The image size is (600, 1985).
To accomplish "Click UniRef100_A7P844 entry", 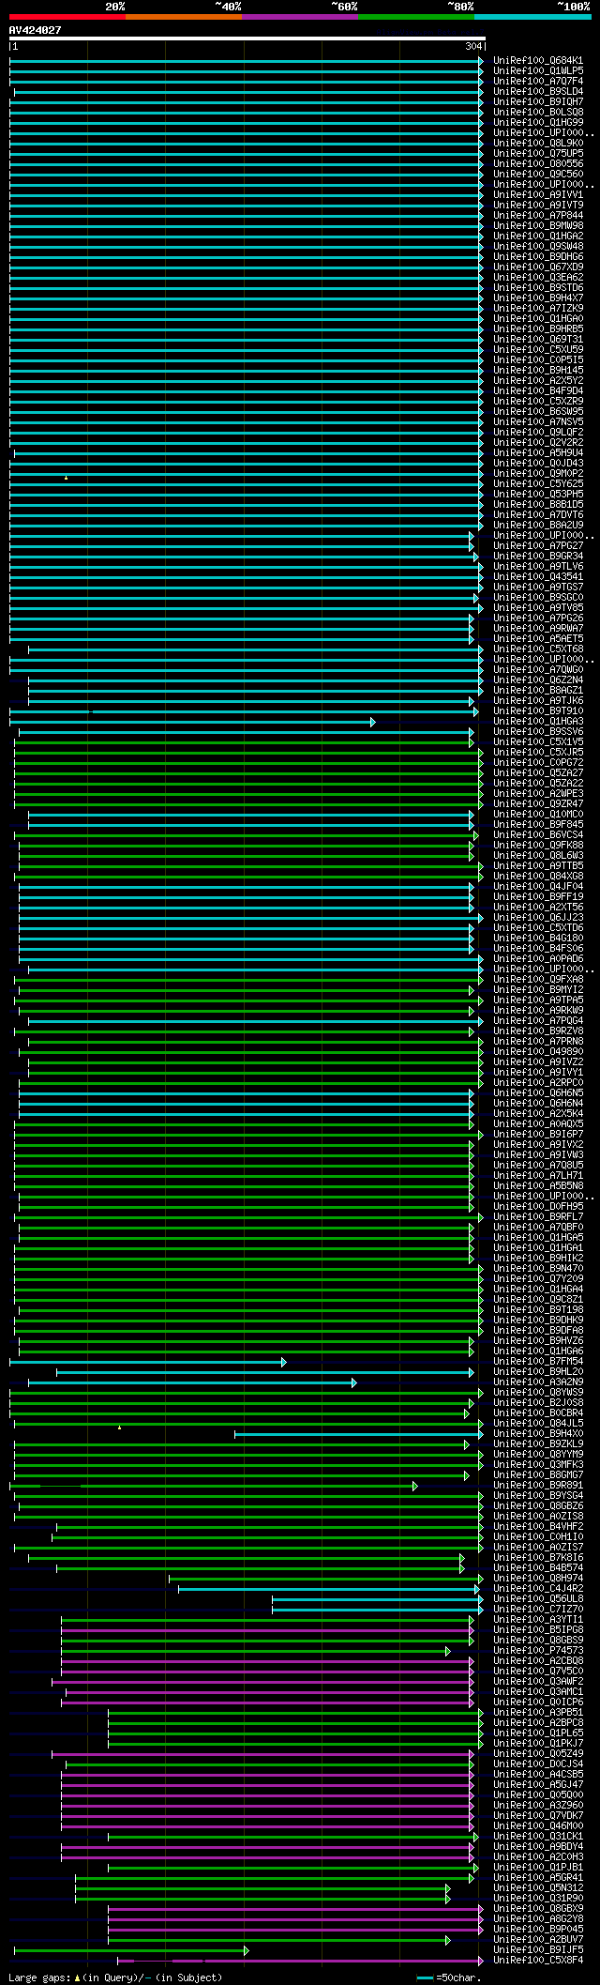I will [x=538, y=215].
